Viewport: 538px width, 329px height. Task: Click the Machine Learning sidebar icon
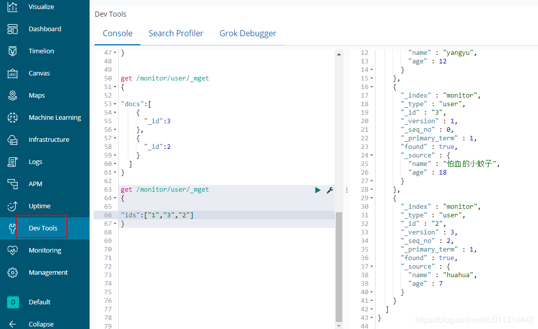click(x=13, y=118)
